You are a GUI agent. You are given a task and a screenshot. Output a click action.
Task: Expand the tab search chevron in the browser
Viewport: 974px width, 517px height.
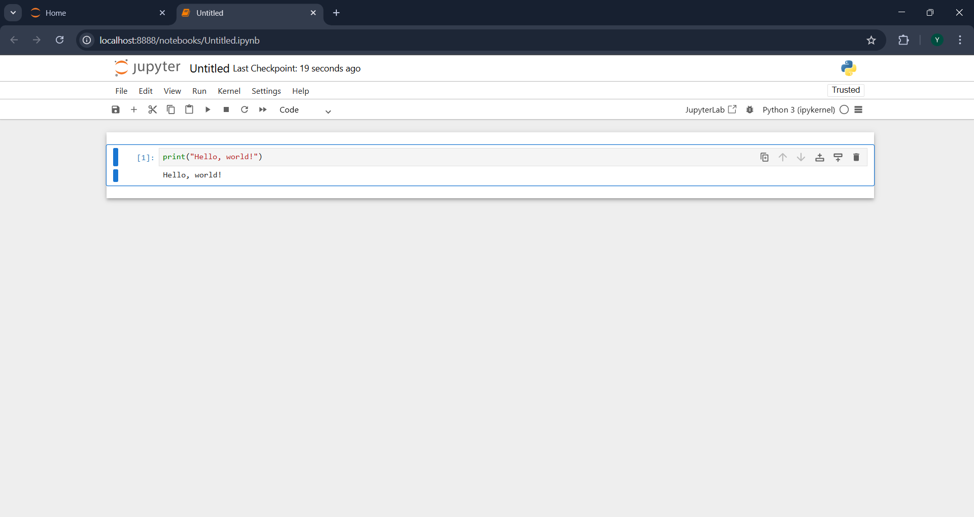coord(13,13)
